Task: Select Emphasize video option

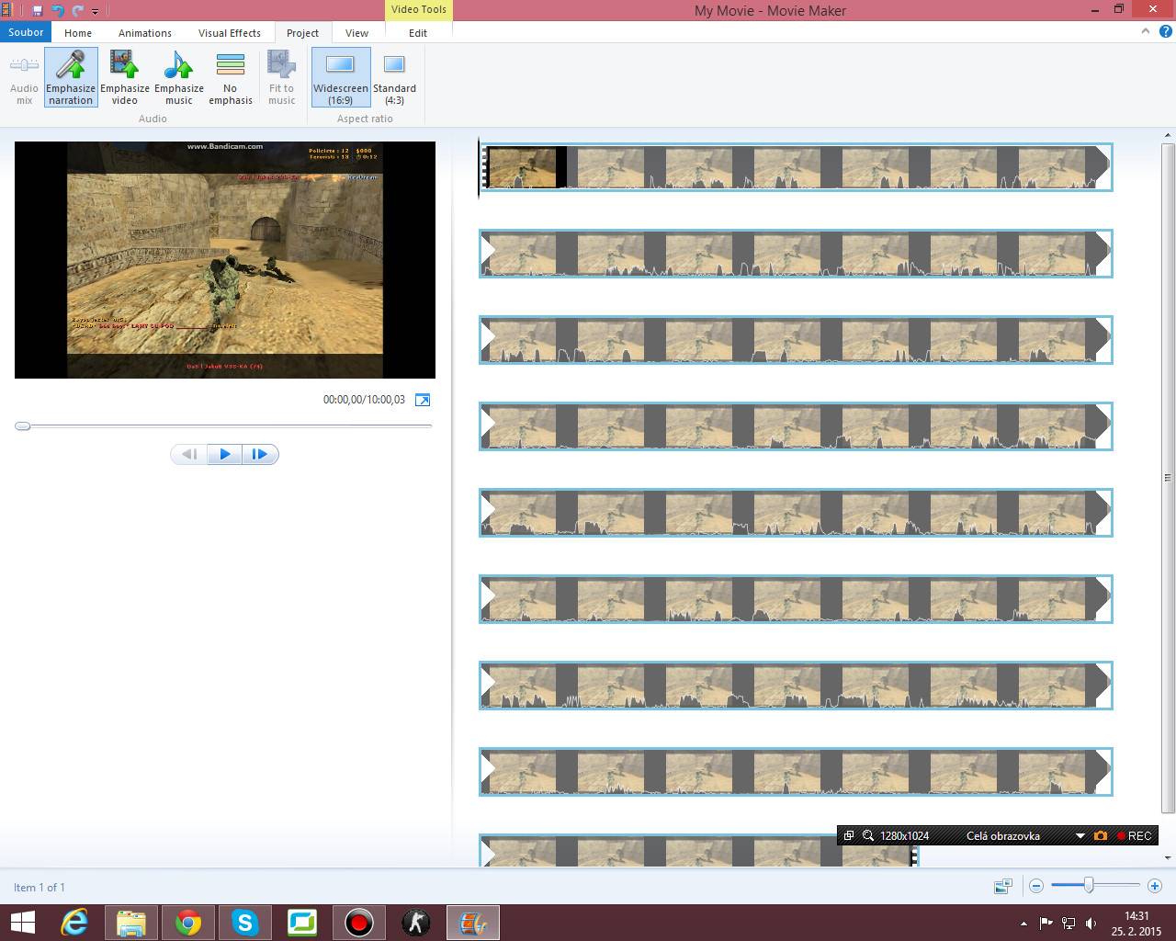Action: pyautogui.click(x=125, y=77)
